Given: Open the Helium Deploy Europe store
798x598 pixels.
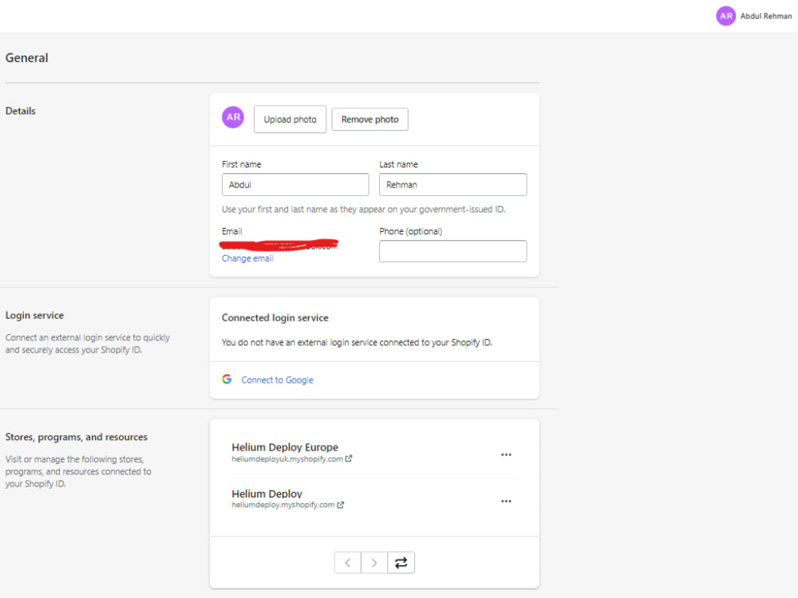Looking at the screenshot, I should 285,447.
